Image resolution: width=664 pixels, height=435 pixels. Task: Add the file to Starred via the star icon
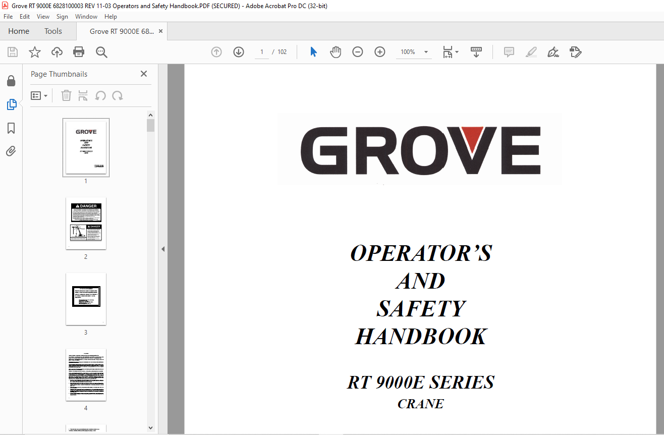[34, 52]
